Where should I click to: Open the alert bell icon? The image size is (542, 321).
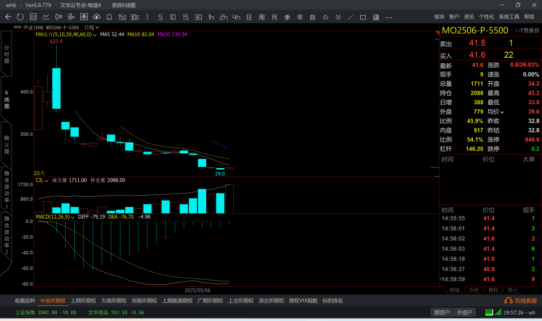109,17
